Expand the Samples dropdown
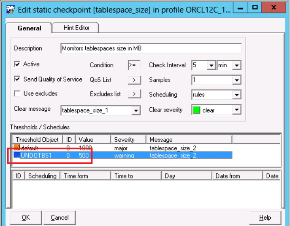The height and width of the screenshot is (226, 290). (237, 80)
